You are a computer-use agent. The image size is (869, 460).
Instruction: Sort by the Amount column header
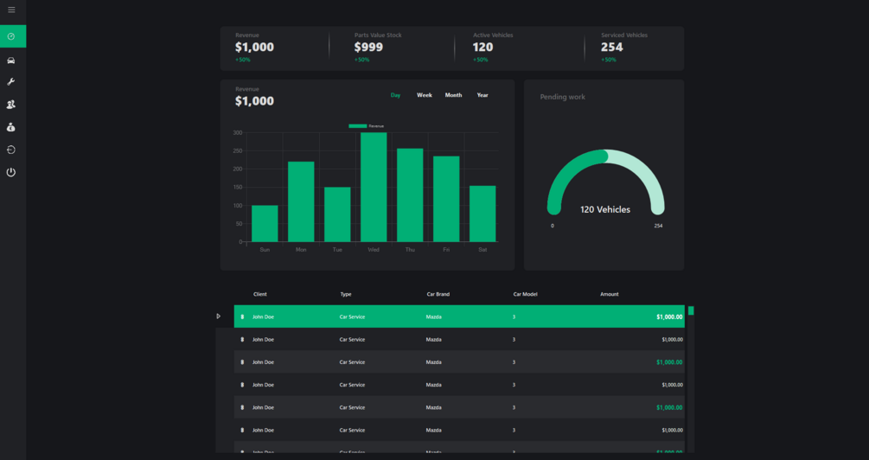(609, 294)
